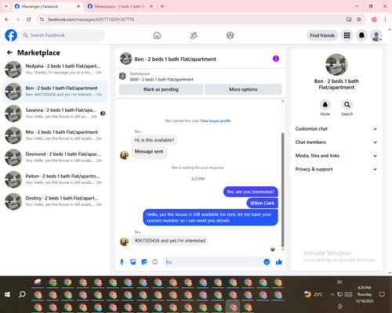Open the Windows action center notifications
Screen dimensions: 392x313
click(382, 294)
